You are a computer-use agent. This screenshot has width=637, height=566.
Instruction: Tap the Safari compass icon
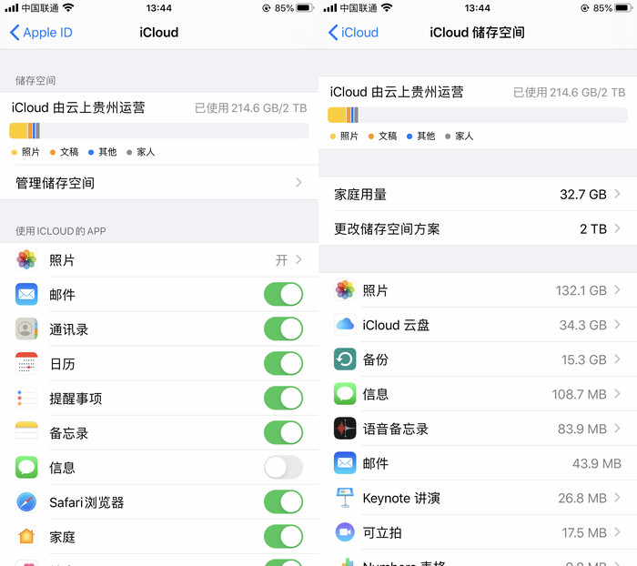(26, 501)
